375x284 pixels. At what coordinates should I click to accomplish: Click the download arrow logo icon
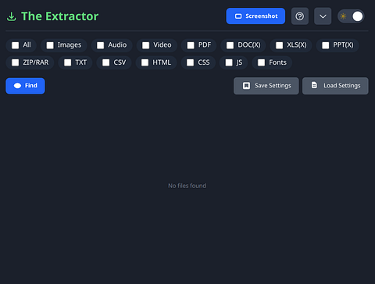pos(12,16)
